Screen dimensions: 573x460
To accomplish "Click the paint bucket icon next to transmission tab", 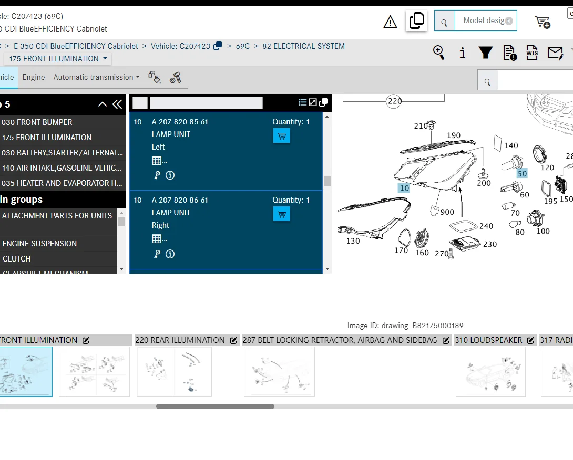I will click(x=155, y=77).
